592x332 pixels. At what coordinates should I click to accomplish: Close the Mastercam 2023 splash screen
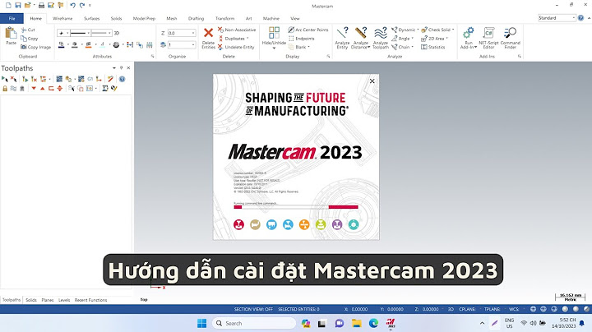click(372, 81)
